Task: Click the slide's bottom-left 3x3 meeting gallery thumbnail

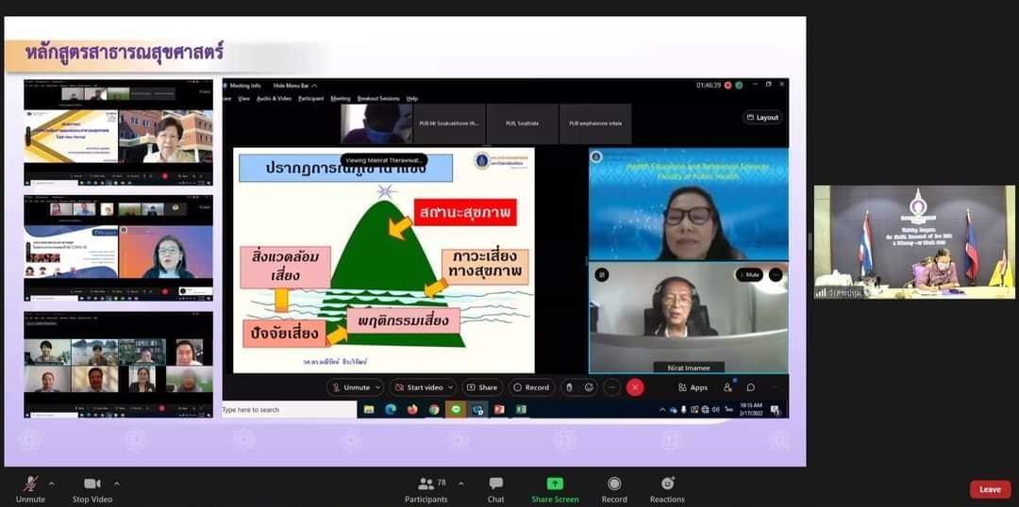Action: [x=118, y=364]
